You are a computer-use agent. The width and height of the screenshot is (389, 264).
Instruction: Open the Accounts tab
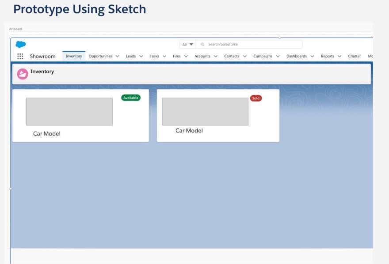202,56
